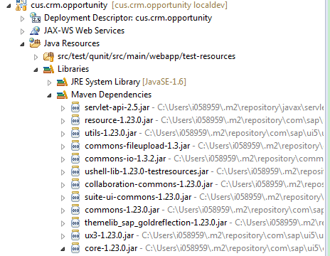Click the JAX-WS Web Services icon
330x256 pixels.
35,31
